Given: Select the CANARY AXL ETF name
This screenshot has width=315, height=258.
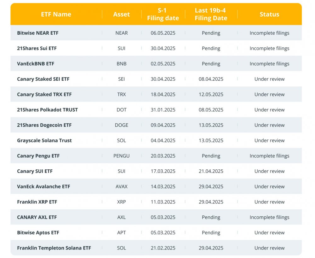Looking at the screenshot, I should click(x=37, y=217).
